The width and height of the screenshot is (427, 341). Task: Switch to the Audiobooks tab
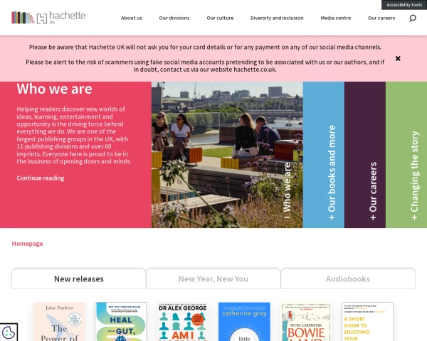(348, 278)
